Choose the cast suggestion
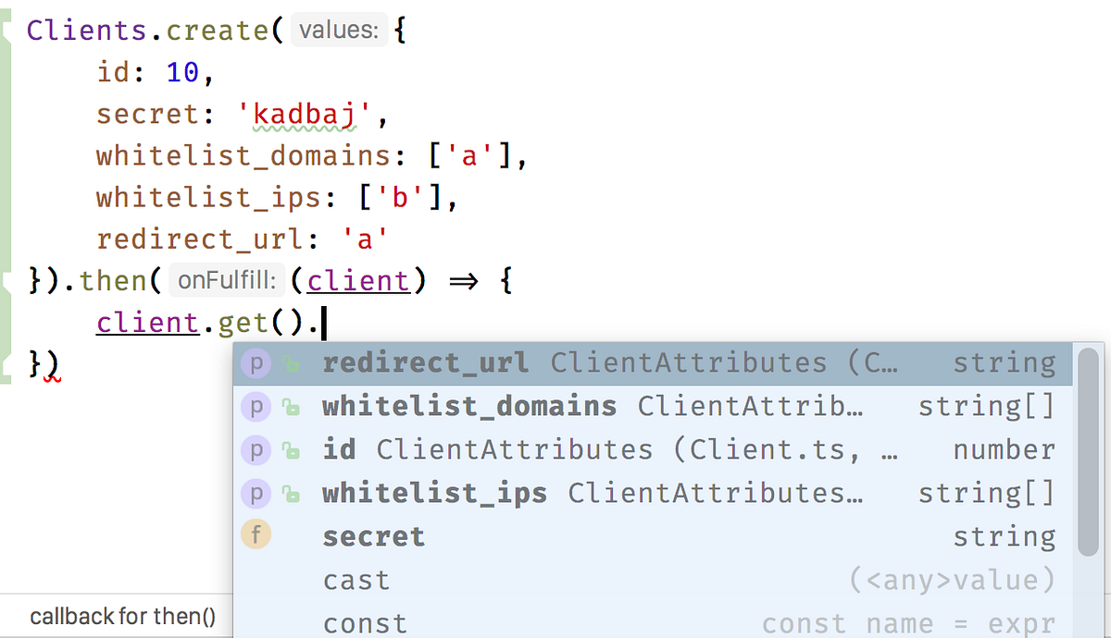The width and height of the screenshot is (1111, 638). [x=356, y=579]
